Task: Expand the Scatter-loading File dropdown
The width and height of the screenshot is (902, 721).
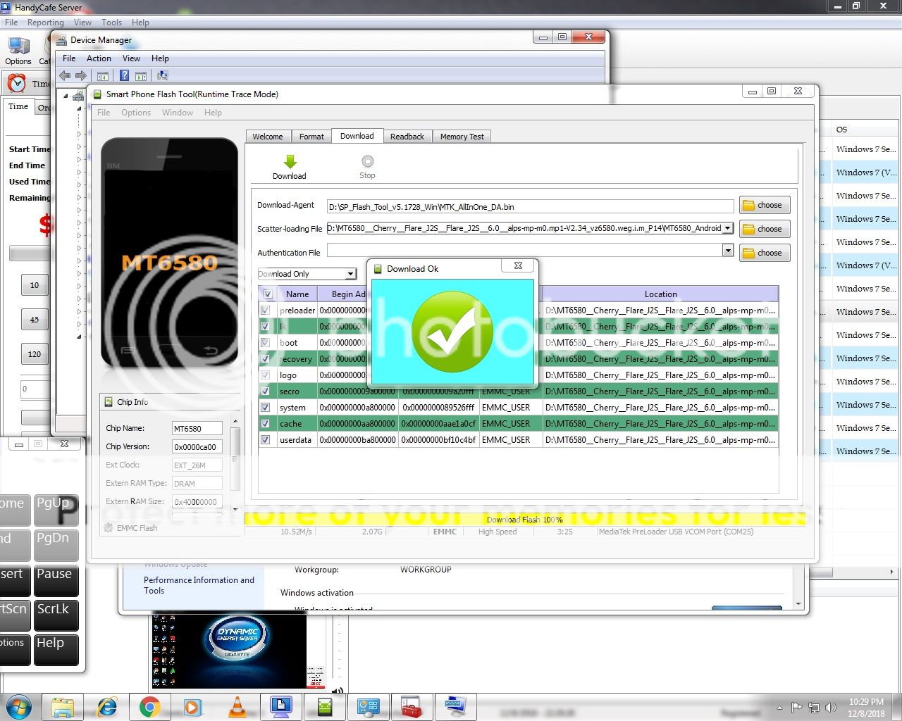Action: pos(728,228)
